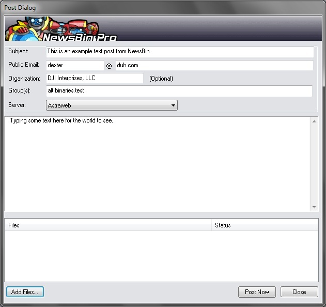Click the Group(s) field with alt.binaries.test
326x307 pixels.
tap(179, 91)
